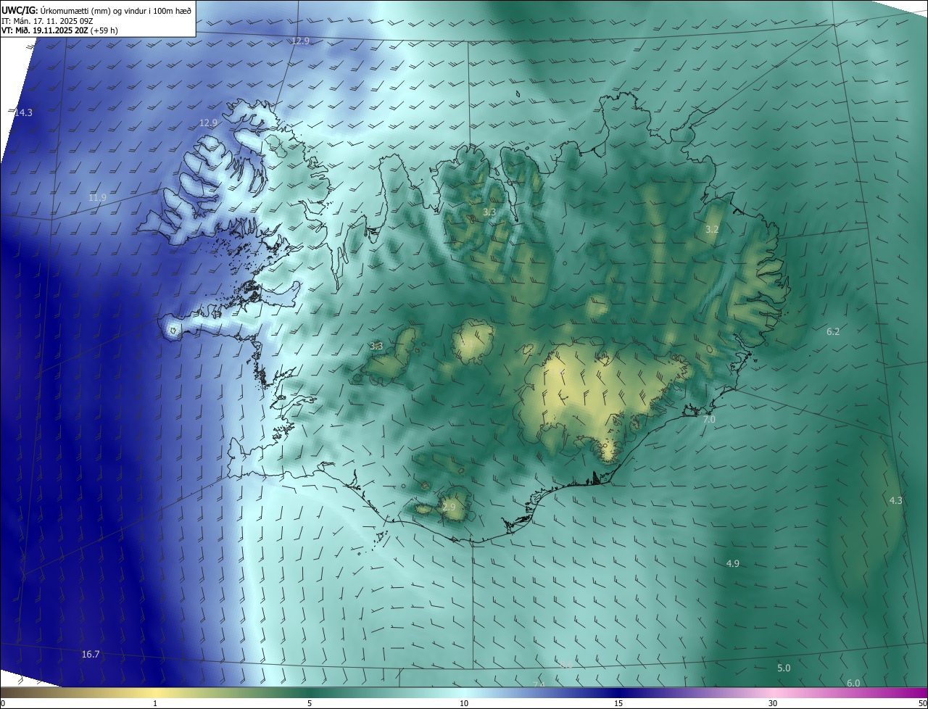Click the 5.0 value on the map

[784, 668]
